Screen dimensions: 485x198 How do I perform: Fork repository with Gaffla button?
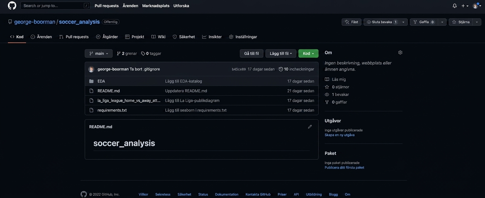pyautogui.click(x=424, y=22)
